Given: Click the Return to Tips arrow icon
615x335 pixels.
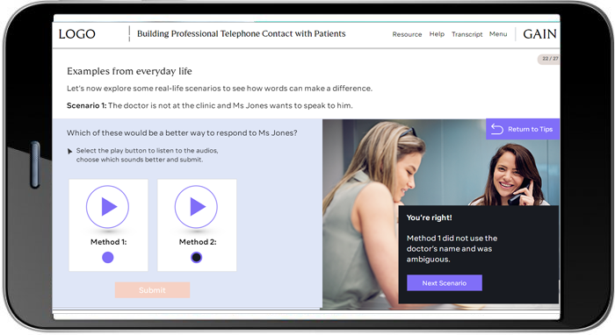Looking at the screenshot, I should (x=497, y=129).
